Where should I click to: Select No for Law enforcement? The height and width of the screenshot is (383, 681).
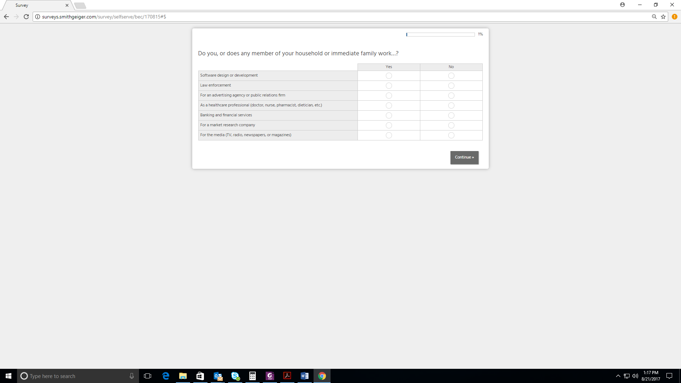pyautogui.click(x=451, y=85)
